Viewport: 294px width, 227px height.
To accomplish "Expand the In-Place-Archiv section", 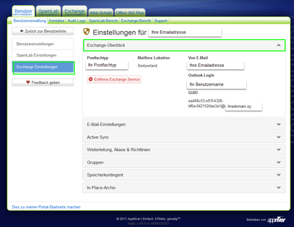I will [x=184, y=188].
